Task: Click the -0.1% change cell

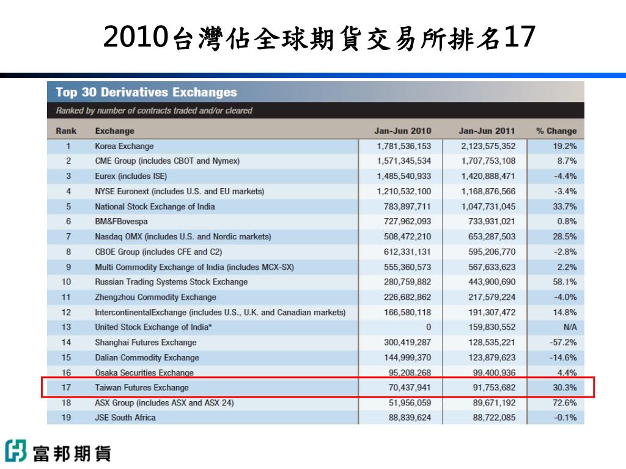Action: click(x=565, y=418)
